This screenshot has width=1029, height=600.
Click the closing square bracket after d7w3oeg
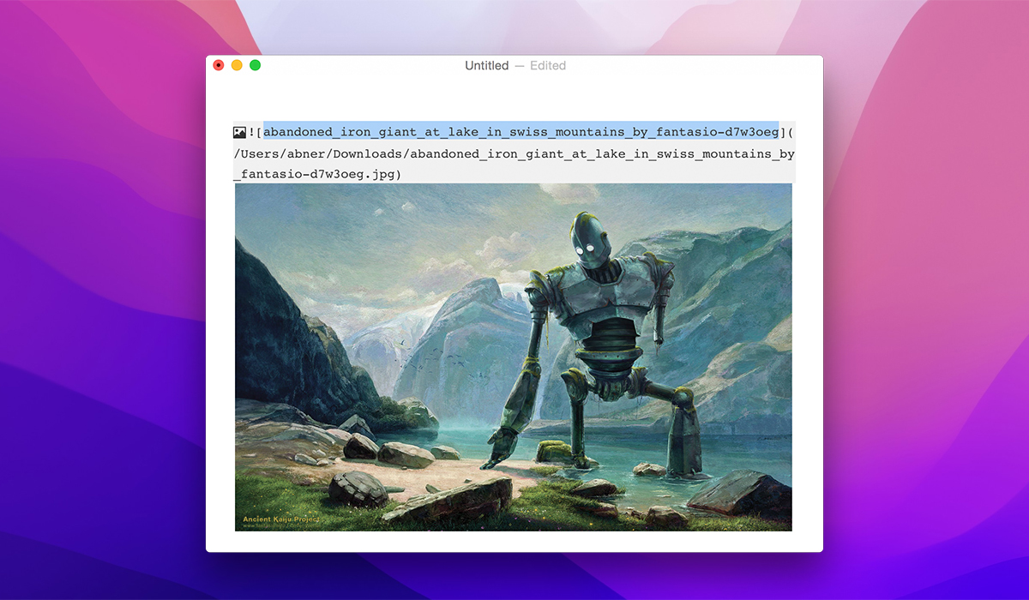coord(782,131)
